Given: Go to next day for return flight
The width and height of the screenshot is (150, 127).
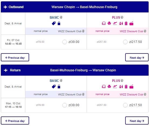Looking at the screenshot, I should point(137,121).
